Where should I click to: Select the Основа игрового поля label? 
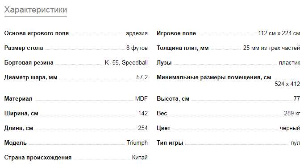coord(37,33)
